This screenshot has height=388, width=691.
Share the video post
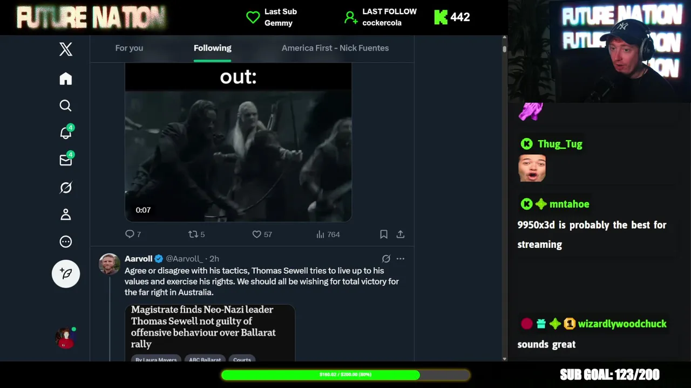pyautogui.click(x=401, y=234)
